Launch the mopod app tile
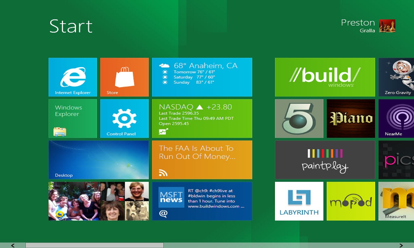This screenshot has height=248, width=414. (351, 201)
